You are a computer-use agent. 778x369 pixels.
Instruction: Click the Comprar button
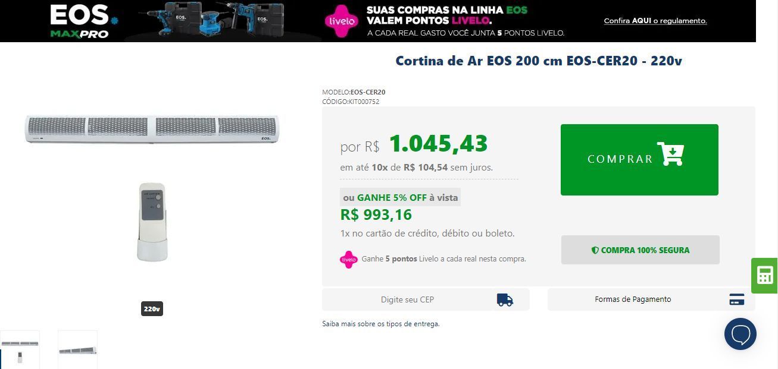(x=639, y=160)
